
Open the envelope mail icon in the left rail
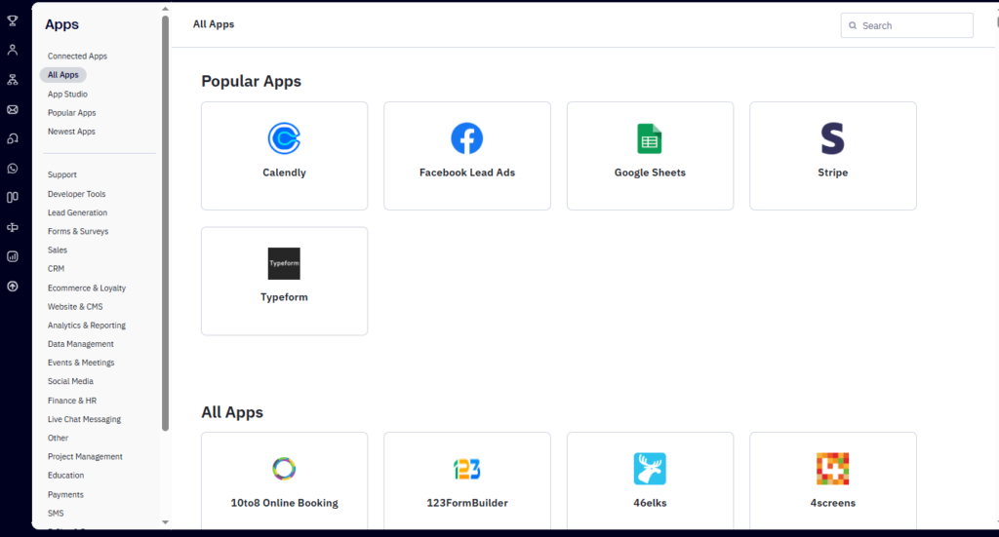[x=12, y=109]
